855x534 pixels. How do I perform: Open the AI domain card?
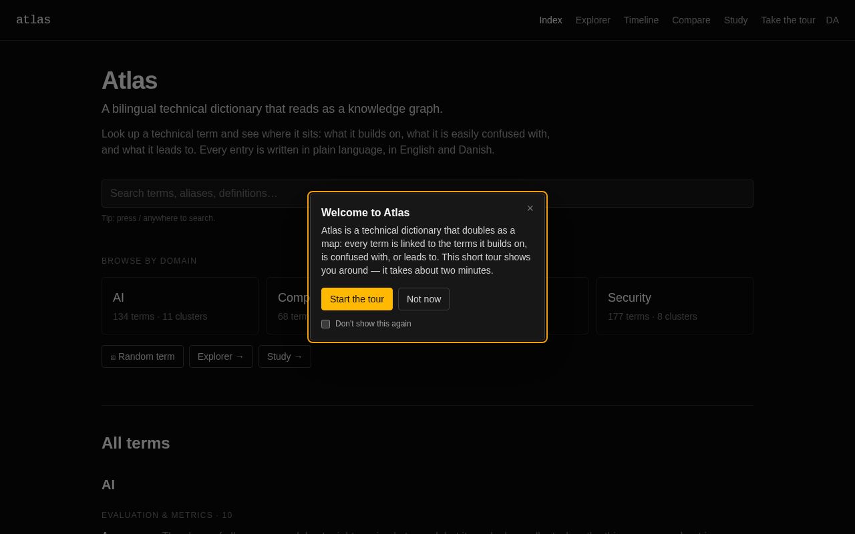point(180,306)
